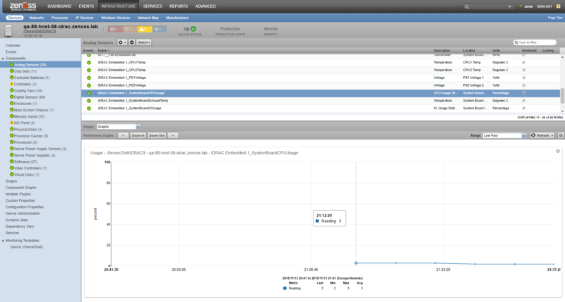Open the Advanced menu
The image size is (565, 302).
(x=206, y=6)
